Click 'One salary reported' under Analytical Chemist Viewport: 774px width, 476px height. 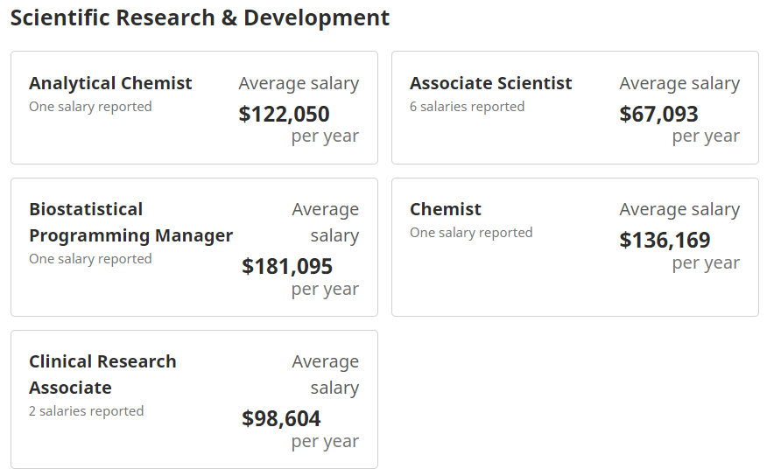click(x=90, y=107)
